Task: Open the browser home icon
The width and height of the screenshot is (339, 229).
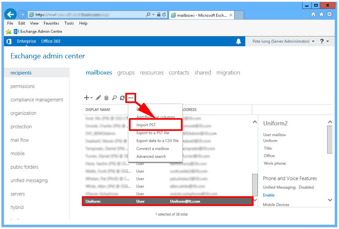Action: (x=313, y=14)
